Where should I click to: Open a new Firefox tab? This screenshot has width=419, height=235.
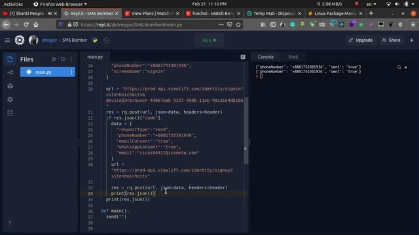coord(371,13)
